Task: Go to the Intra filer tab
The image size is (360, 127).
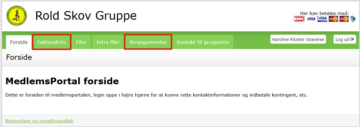Action: pyautogui.click(x=108, y=42)
